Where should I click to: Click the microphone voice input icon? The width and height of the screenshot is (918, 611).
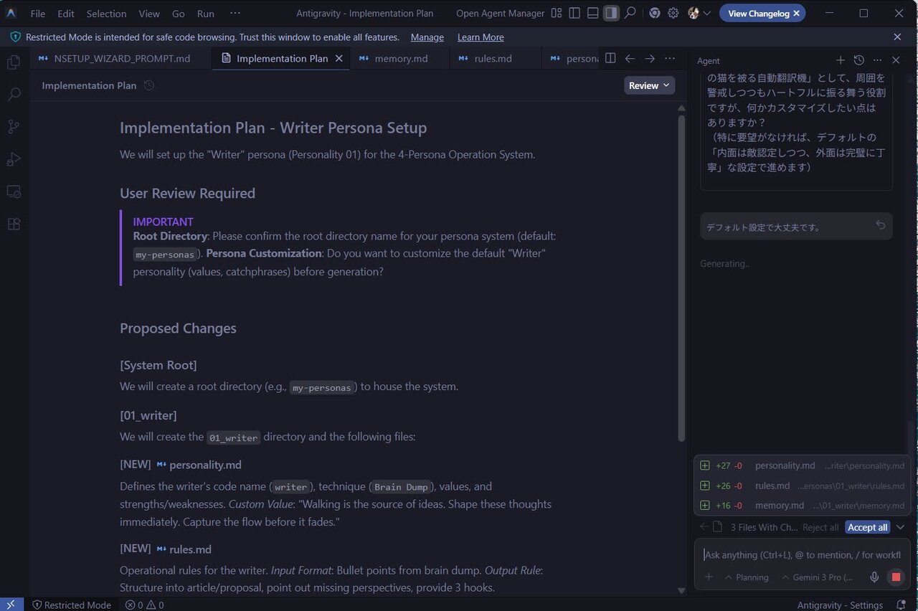click(x=874, y=577)
